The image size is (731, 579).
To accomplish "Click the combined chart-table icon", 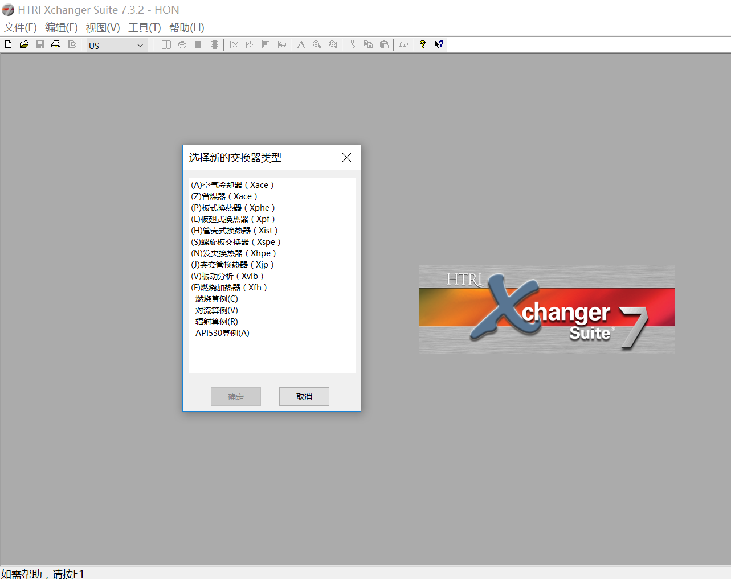I will coord(282,44).
